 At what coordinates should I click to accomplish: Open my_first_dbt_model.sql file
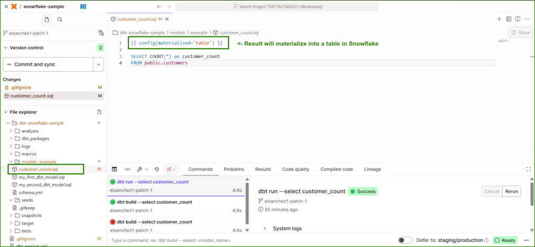[x=42, y=177]
